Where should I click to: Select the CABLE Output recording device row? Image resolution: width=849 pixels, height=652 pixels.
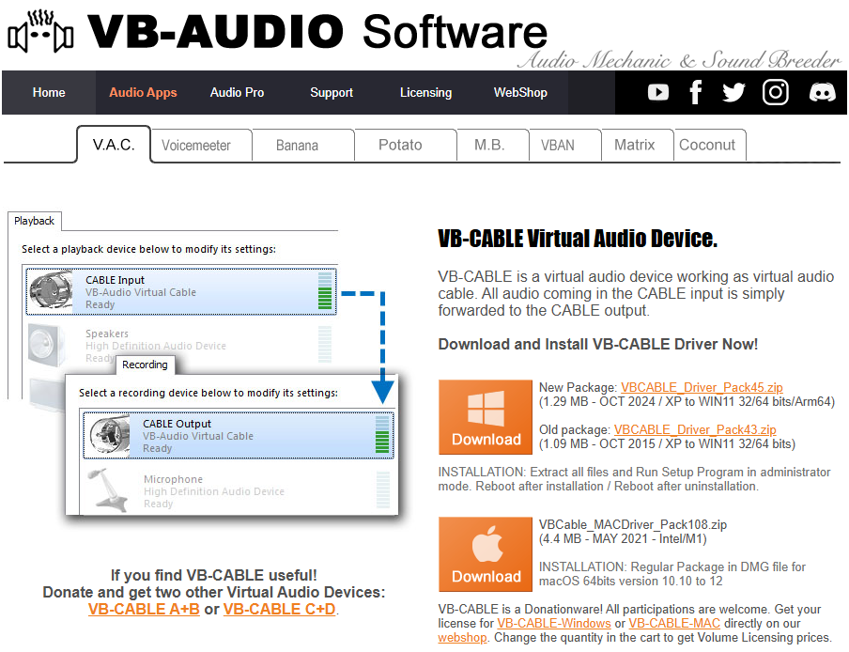239,435
